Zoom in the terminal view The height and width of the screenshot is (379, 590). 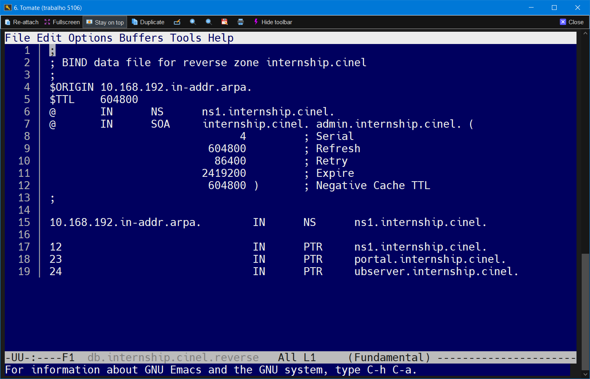point(193,22)
